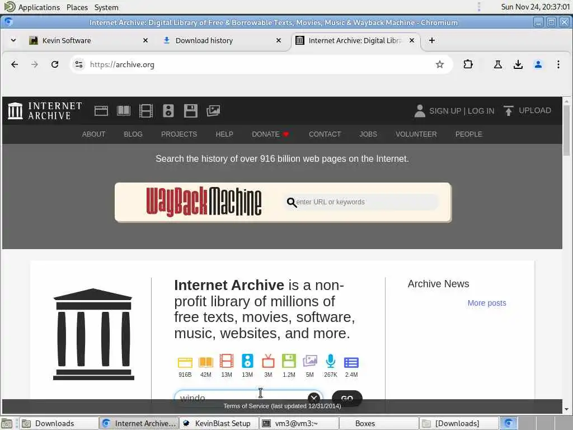Click the Upload arrow icon

pos(508,111)
